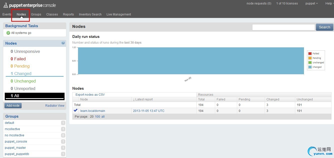Open the mcollective group
The height and width of the screenshot is (158, 334).
click(12, 129)
